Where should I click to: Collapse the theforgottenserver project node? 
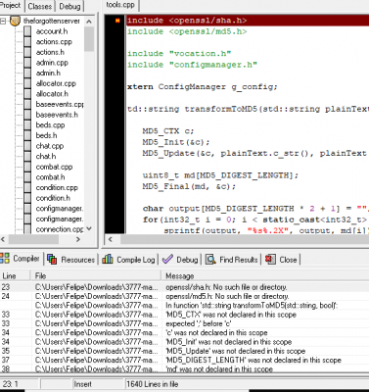(x=3, y=22)
